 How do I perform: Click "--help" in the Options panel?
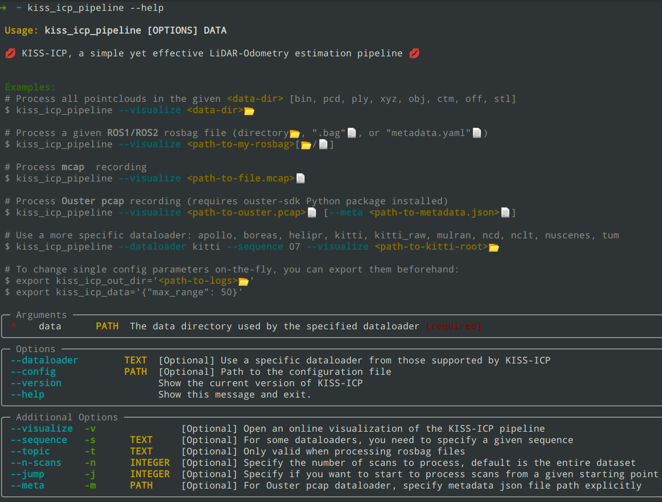pos(27,394)
